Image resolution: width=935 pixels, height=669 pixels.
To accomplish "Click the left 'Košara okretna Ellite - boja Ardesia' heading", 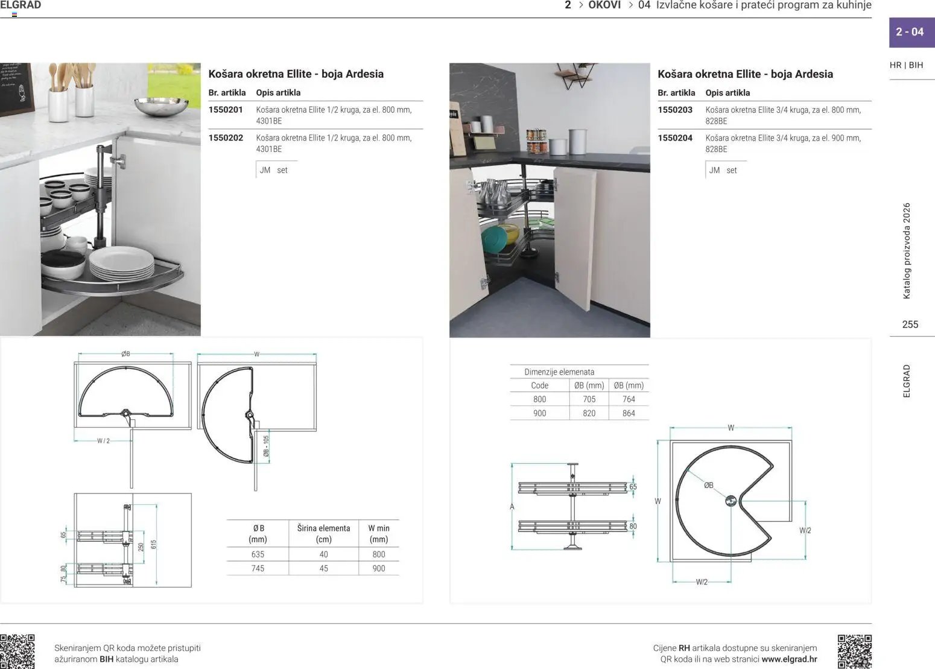I will [x=296, y=74].
